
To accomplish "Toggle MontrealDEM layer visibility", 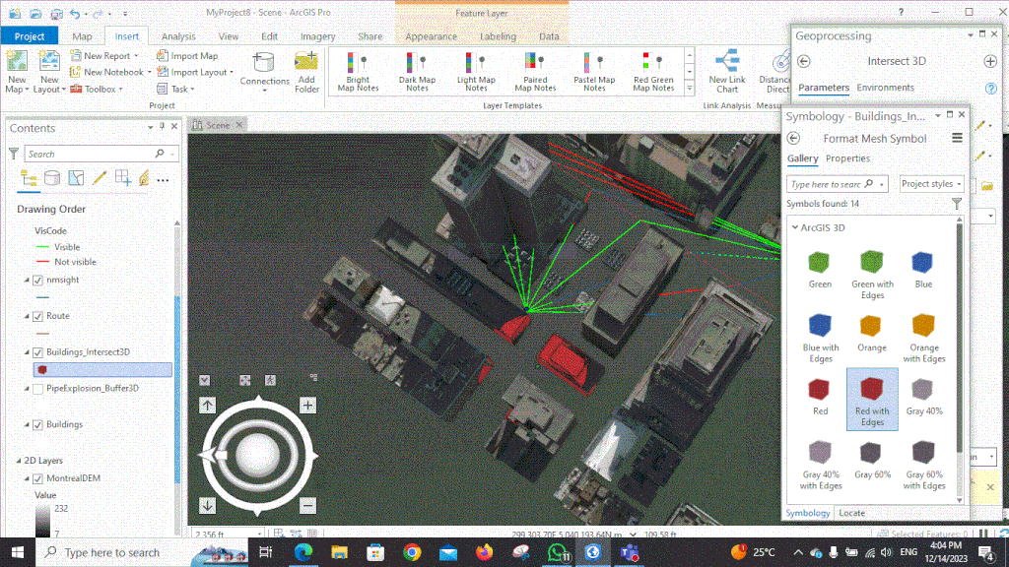I will 38,479.
